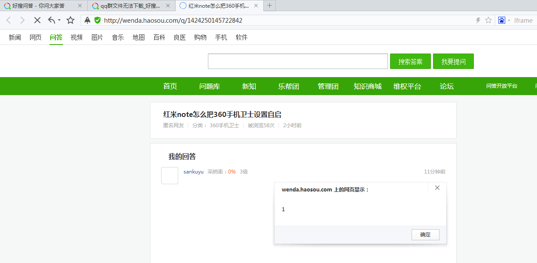
Task: Click the question title 红米note怎么把360手机卫士设置自启
Action: pos(222,114)
